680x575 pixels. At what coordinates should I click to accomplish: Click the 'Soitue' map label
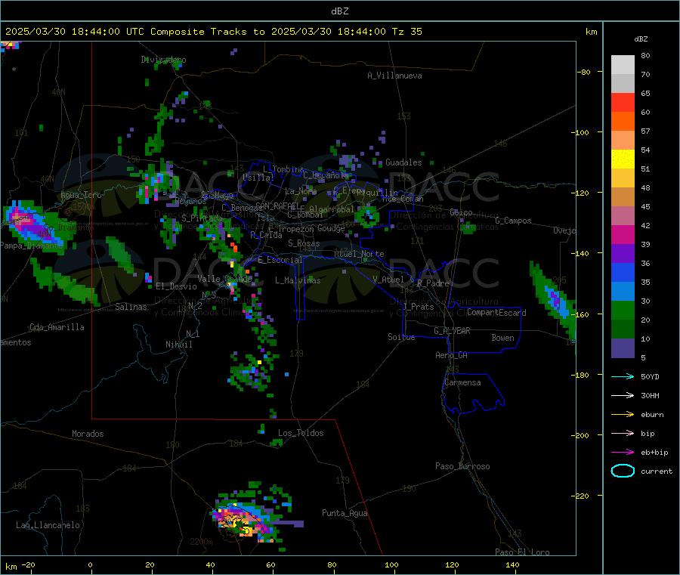pos(401,337)
